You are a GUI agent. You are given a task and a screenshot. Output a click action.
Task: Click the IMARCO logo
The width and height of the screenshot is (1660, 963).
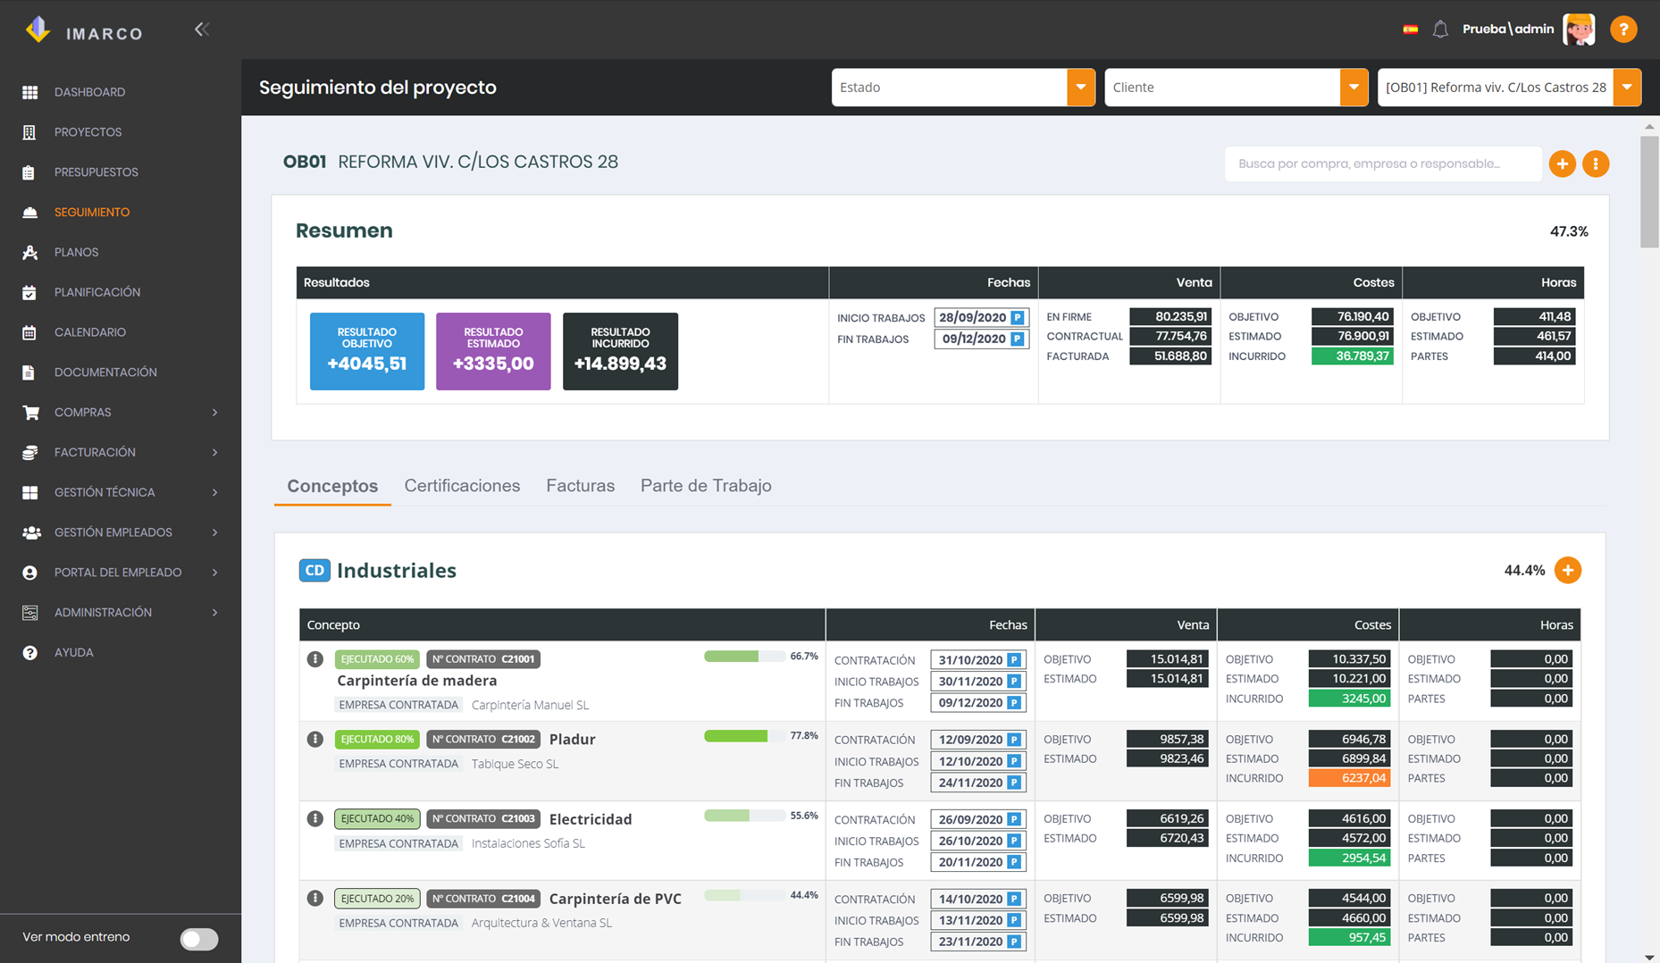pyautogui.click(x=83, y=31)
